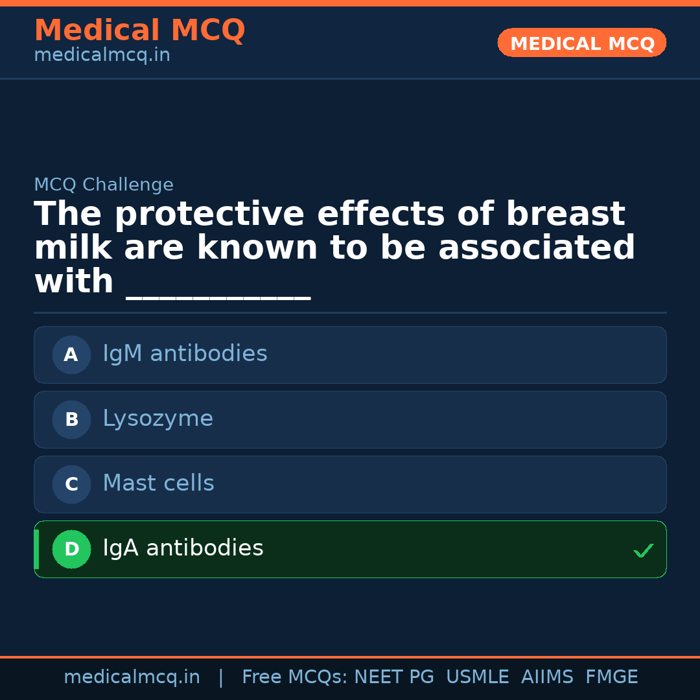Click "FMGE" in the footer
Image resolution: width=700 pixels, height=700 pixels.
[x=611, y=677]
